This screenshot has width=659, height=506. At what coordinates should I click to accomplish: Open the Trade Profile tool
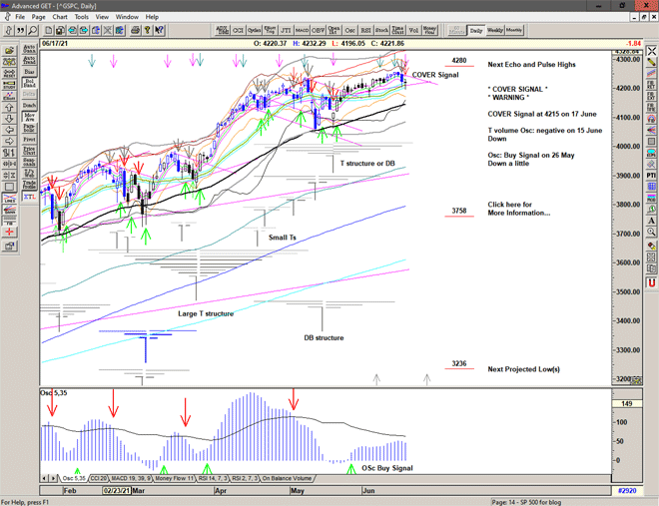29,184
